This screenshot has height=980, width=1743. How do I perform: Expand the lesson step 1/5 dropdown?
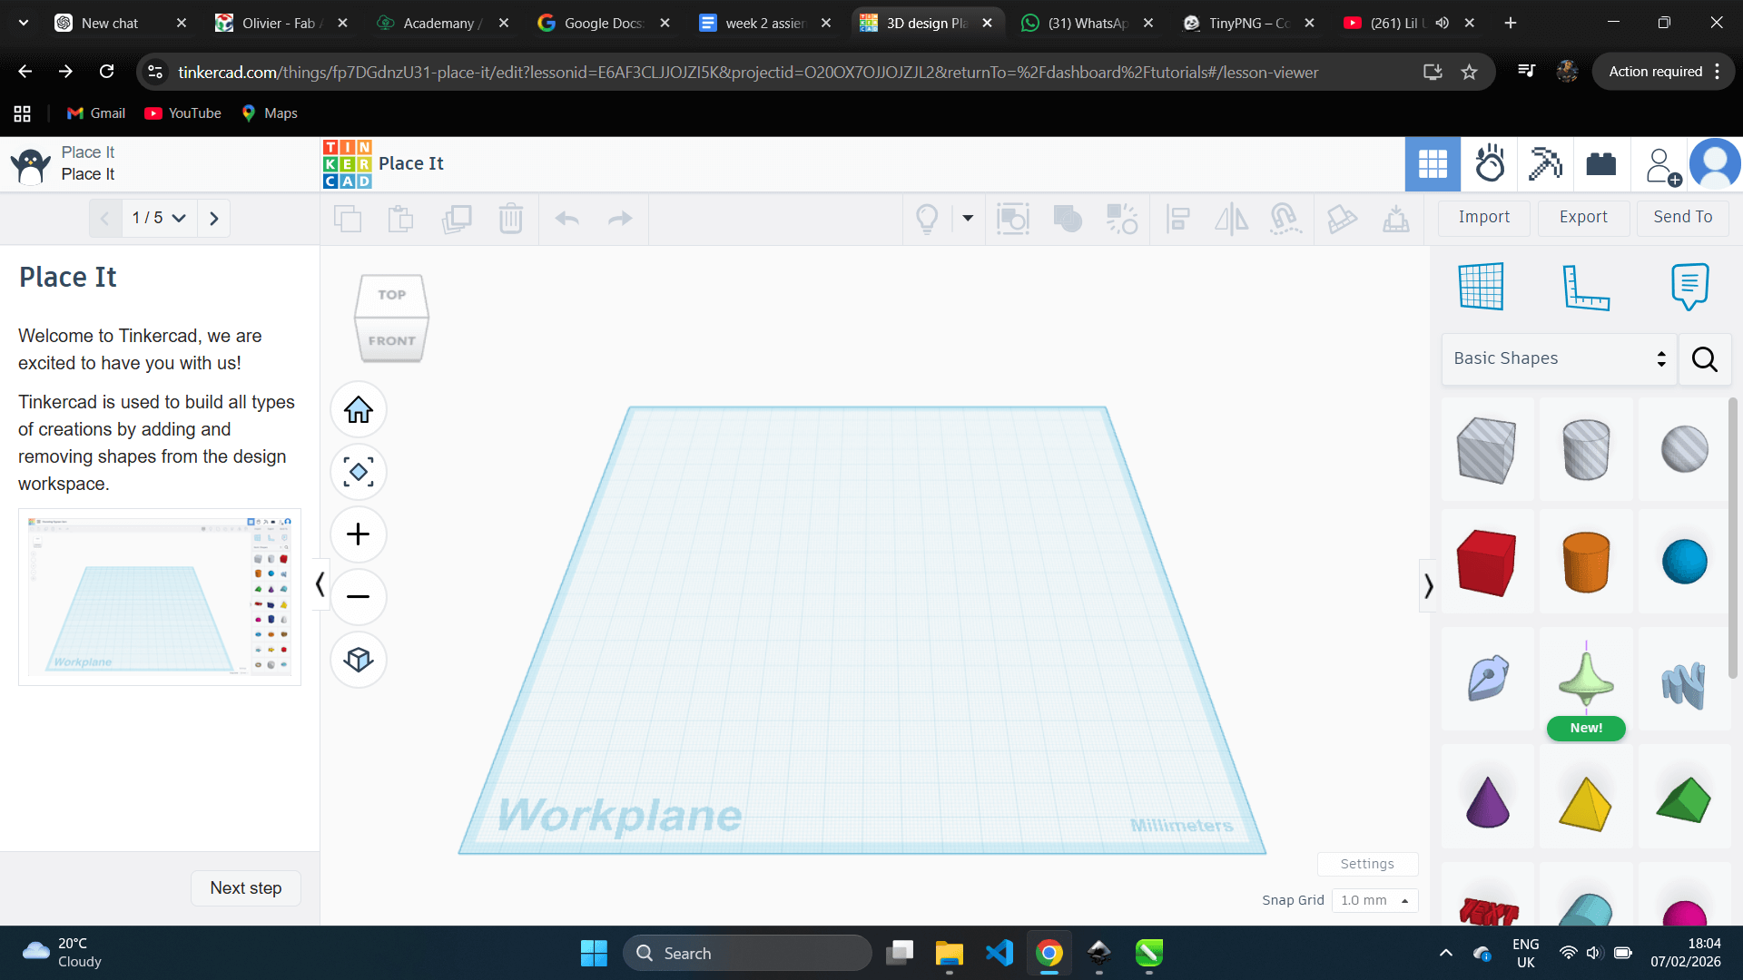160,218
